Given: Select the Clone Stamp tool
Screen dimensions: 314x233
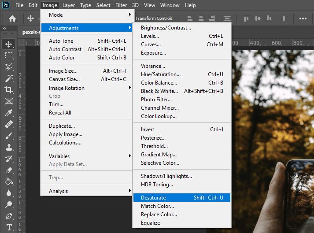Looking at the screenshot, I should click(x=9, y=147).
